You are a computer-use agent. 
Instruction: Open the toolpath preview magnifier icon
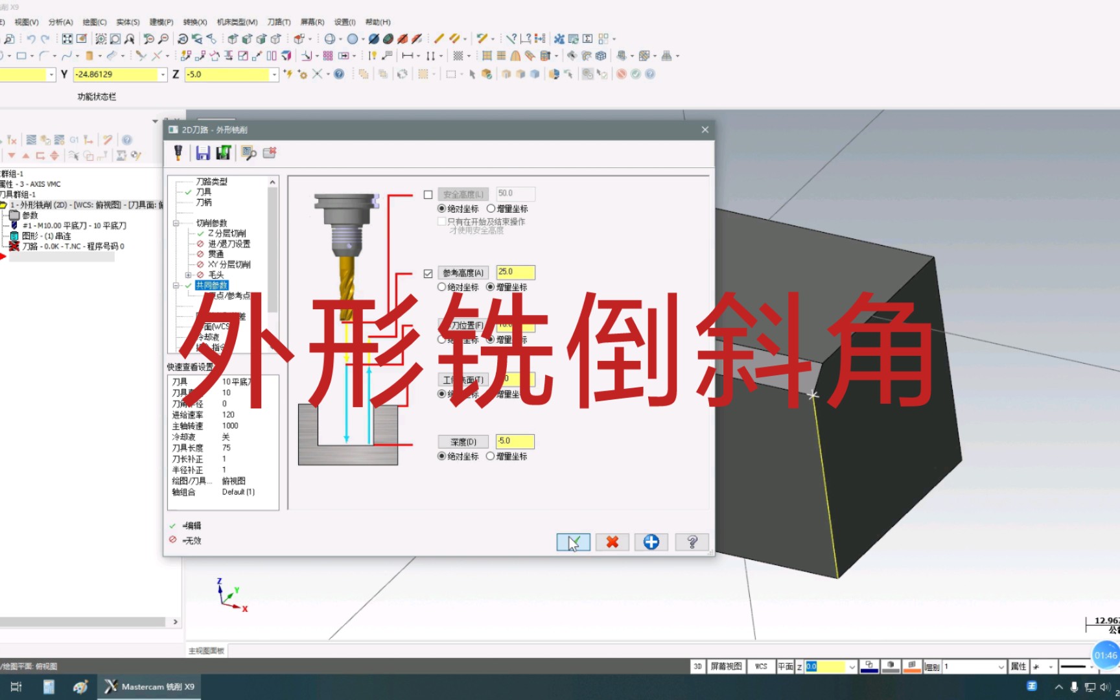click(x=247, y=152)
